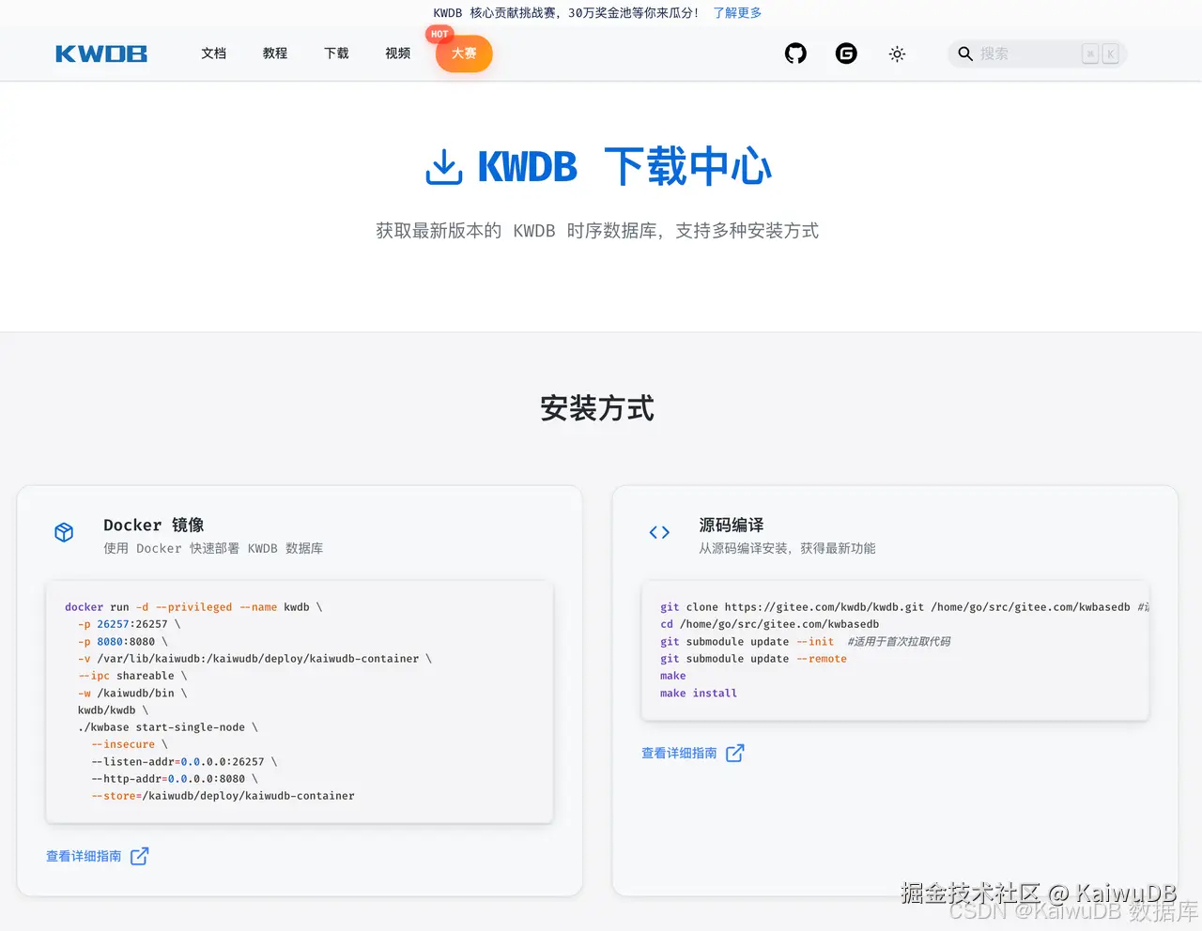Click the 搜索 search input field
This screenshot has height=931, width=1202.
1024,53
